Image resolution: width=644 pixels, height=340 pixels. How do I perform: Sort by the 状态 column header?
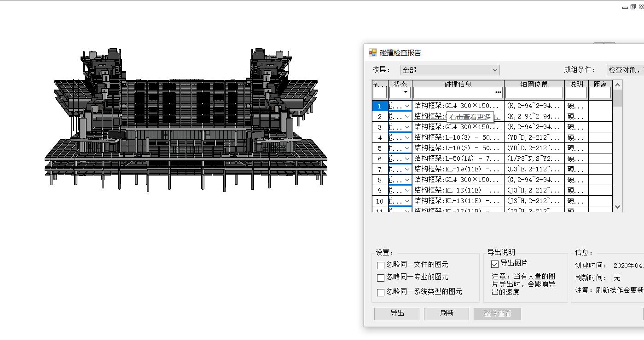[400, 84]
